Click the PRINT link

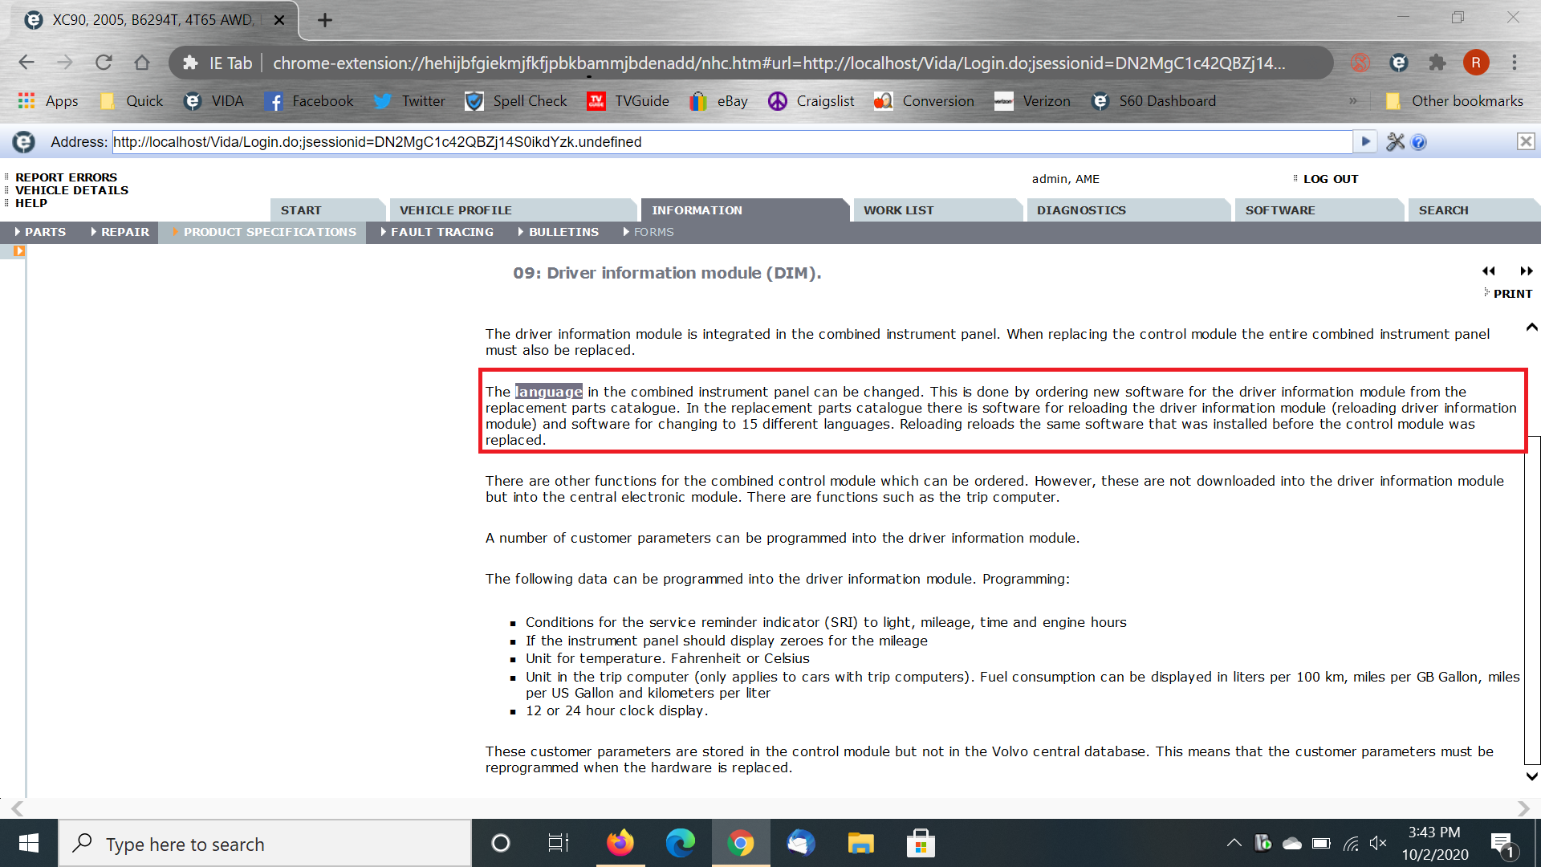coord(1512,294)
